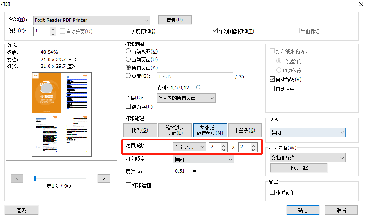Click the 页边距 margin value field
This screenshot has height=222, width=366.
[181, 171]
